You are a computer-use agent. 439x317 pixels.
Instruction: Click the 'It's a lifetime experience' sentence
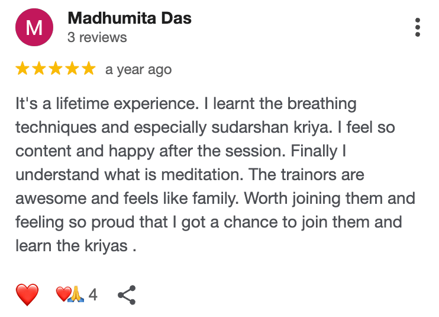coord(107,104)
